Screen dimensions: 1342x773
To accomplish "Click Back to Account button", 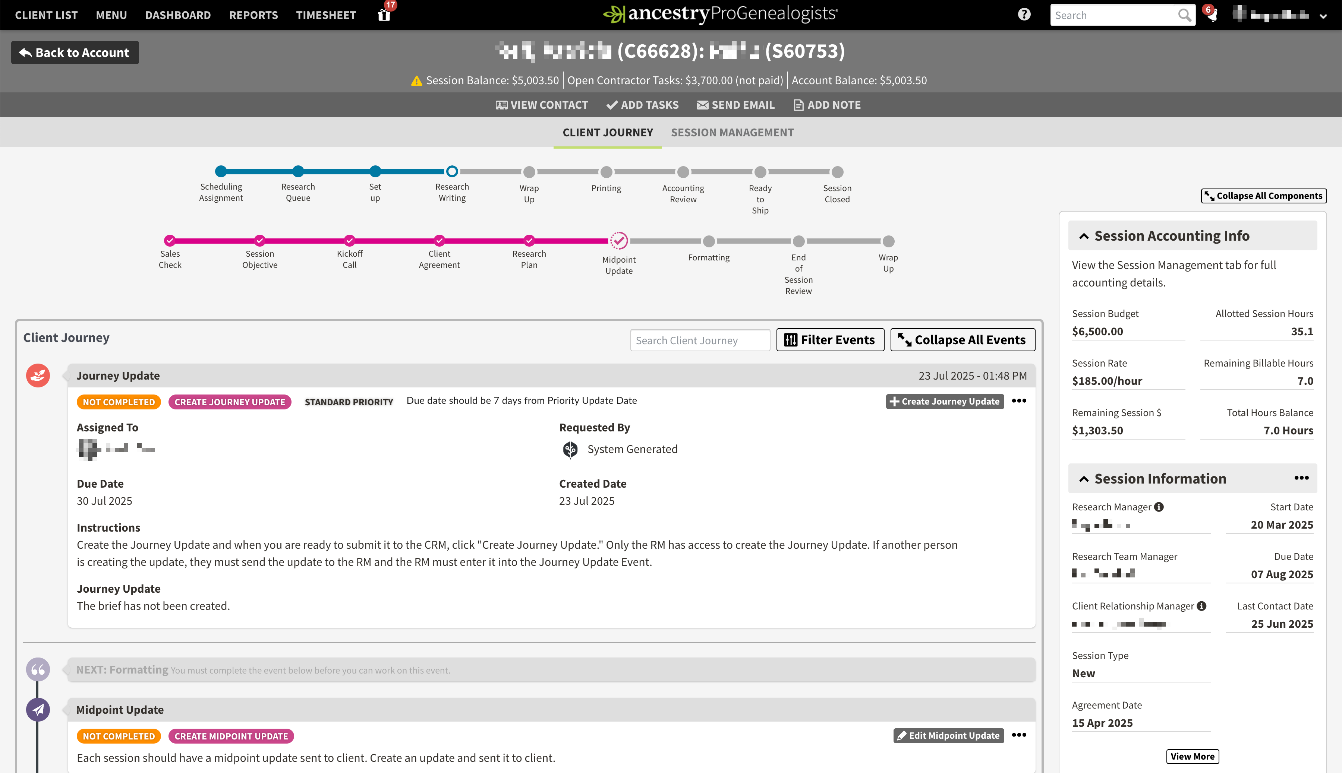I will point(75,53).
